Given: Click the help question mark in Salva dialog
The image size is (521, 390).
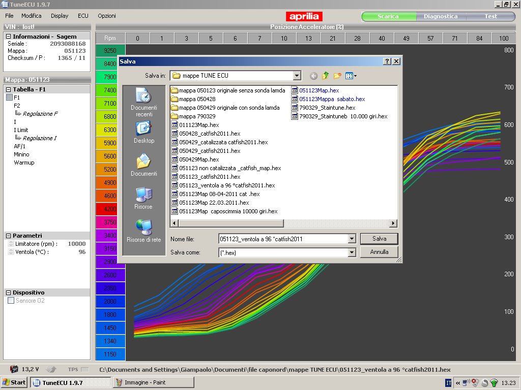Looking at the screenshot, I should (x=387, y=61).
